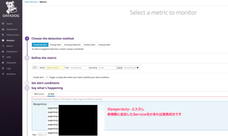The width and height of the screenshot is (228, 136).
Task: Click the Select a metric field
Action: coord(55,68)
